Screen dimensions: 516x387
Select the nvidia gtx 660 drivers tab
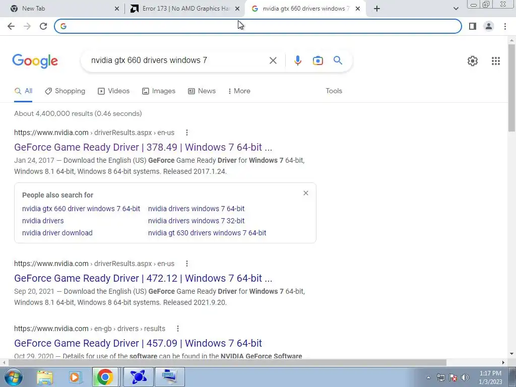(x=305, y=9)
